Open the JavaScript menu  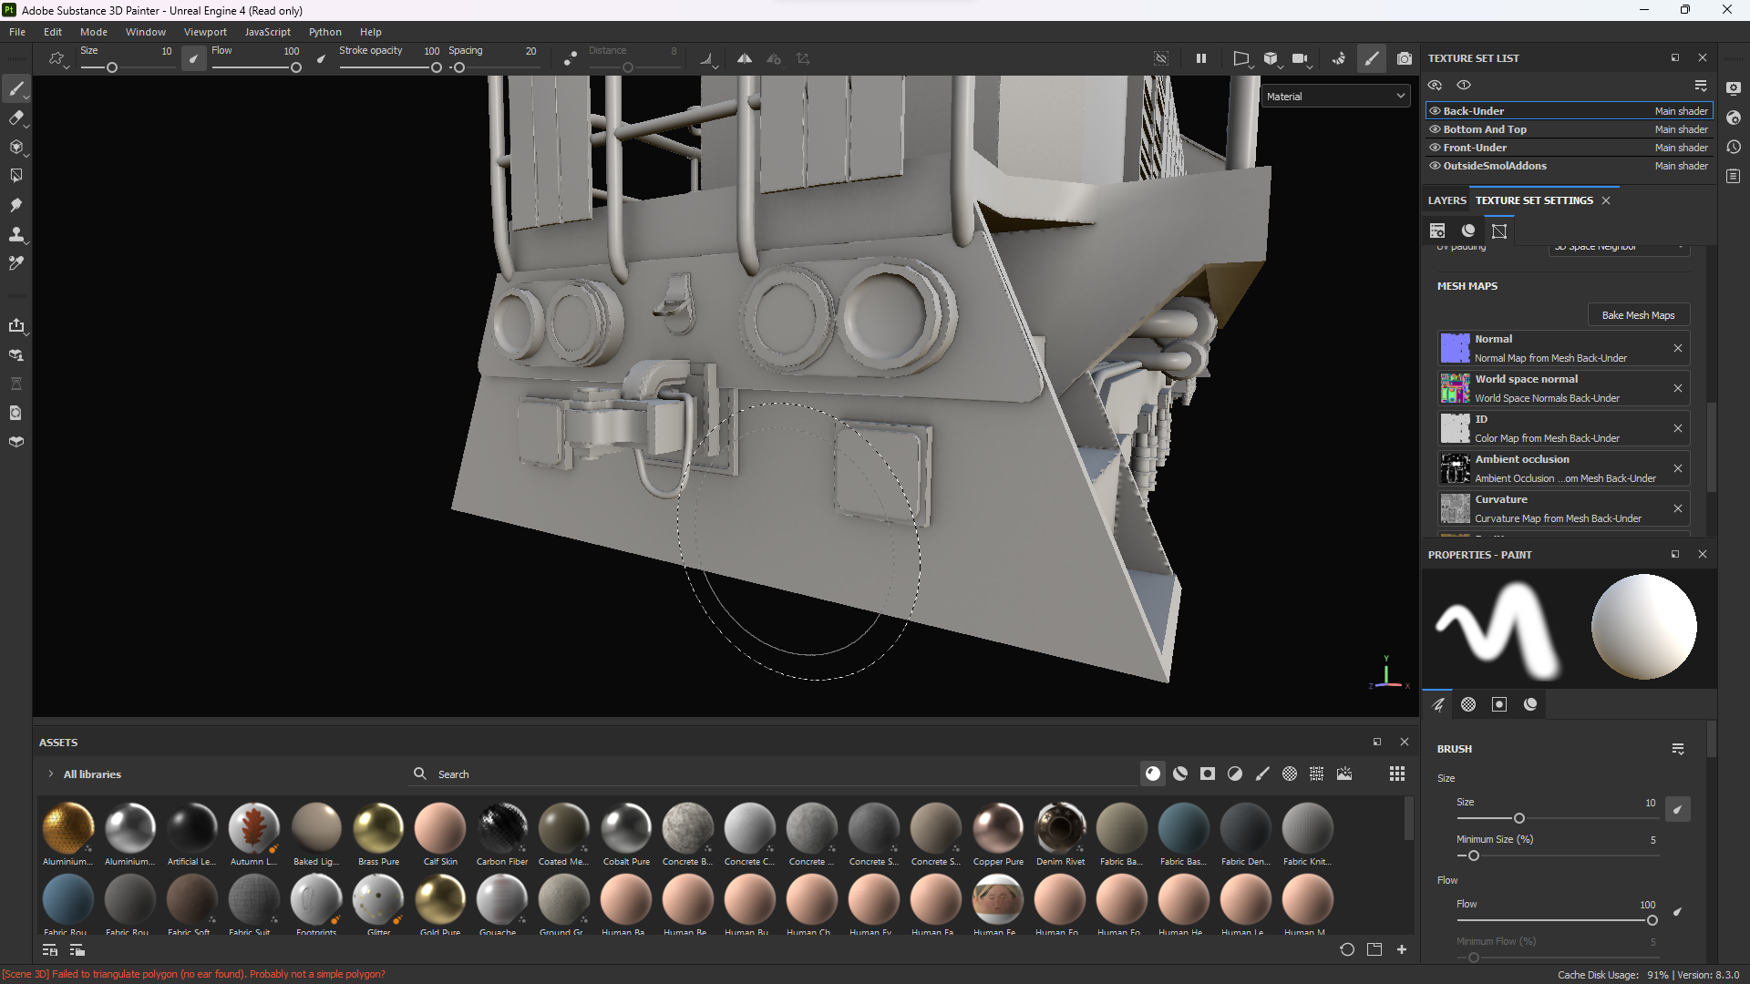point(267,31)
